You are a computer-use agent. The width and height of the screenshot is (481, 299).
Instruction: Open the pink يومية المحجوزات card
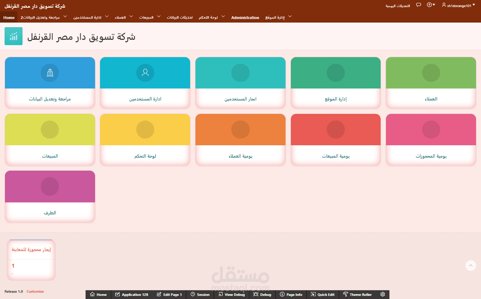tap(431, 140)
